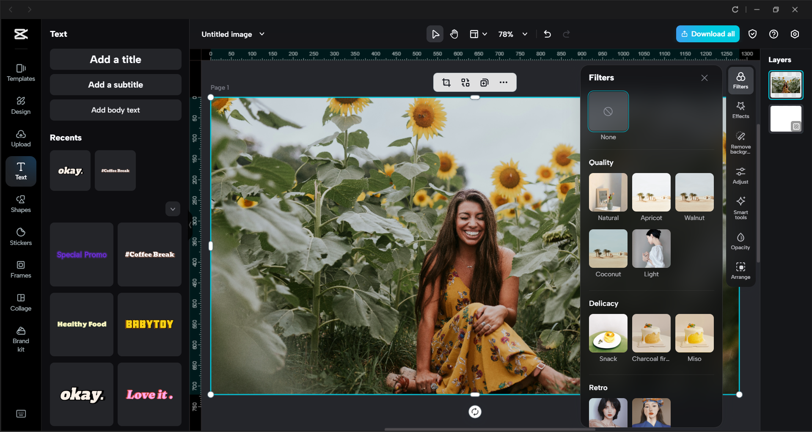Open the Templates tab
Image resolution: width=812 pixels, height=432 pixels.
click(20, 72)
